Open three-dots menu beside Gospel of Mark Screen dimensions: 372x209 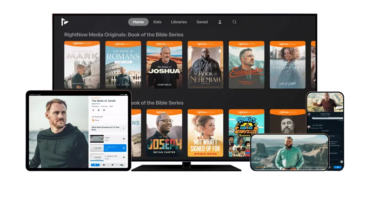(341, 114)
